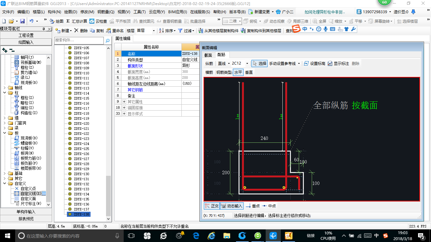Click Sogou toolbox wrench icon
The height and width of the screenshot is (242, 431).
353,29
